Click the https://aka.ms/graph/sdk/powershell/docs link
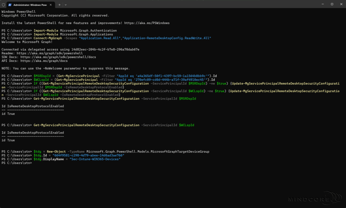346x208 pixels. (58, 57)
